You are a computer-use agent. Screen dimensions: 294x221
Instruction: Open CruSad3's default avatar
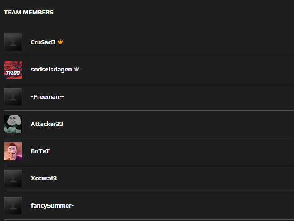click(13, 42)
